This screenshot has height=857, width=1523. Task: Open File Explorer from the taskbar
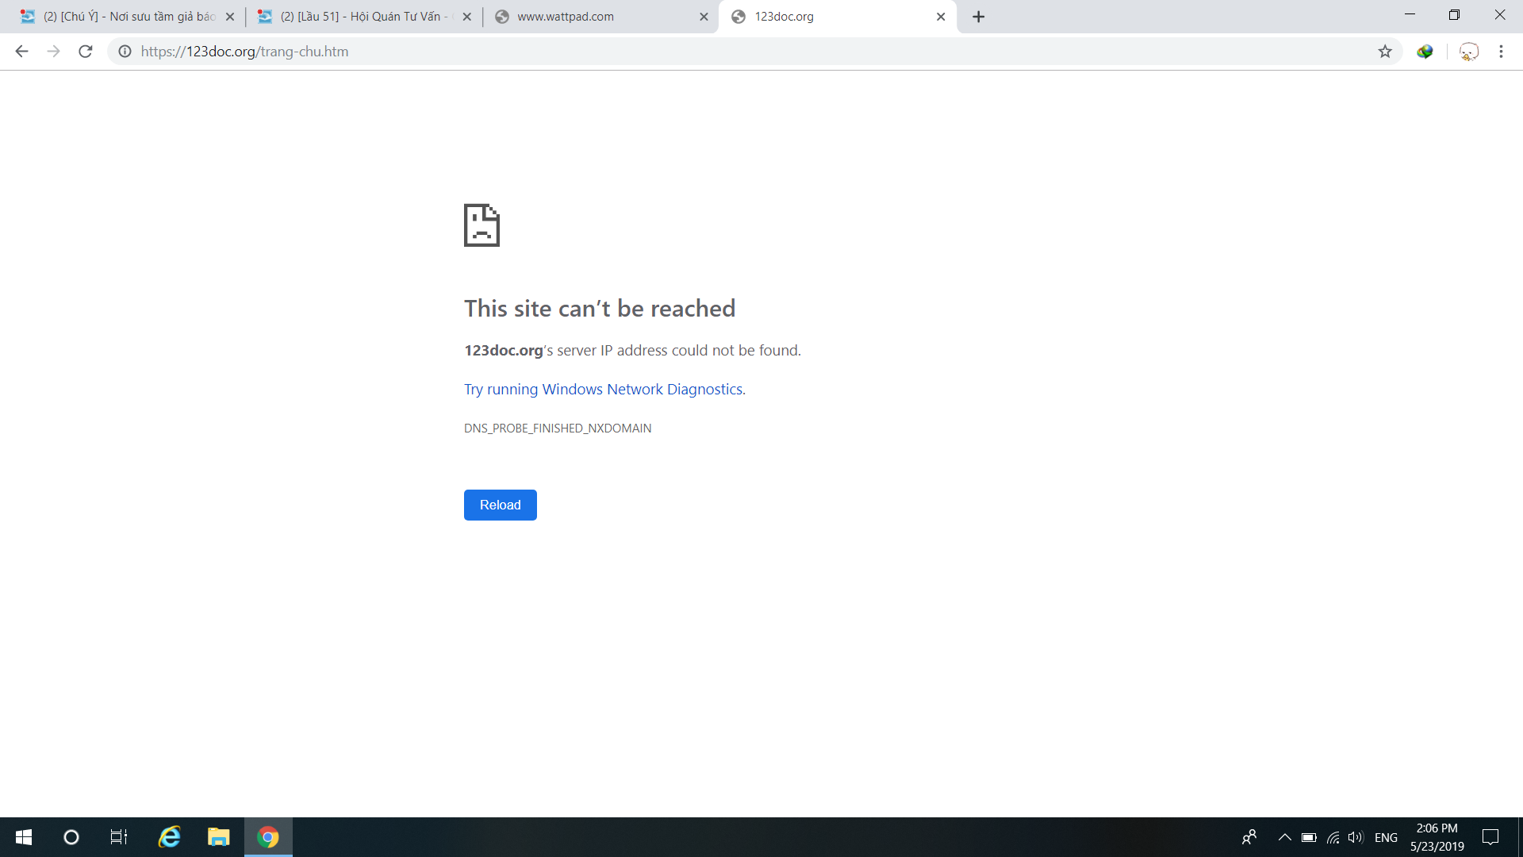tap(218, 837)
